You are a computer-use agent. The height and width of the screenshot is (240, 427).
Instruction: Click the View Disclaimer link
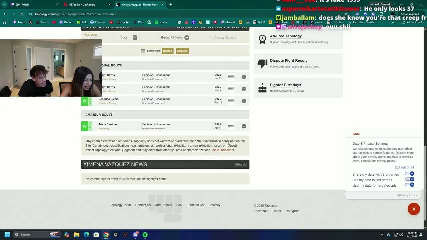coord(223,150)
